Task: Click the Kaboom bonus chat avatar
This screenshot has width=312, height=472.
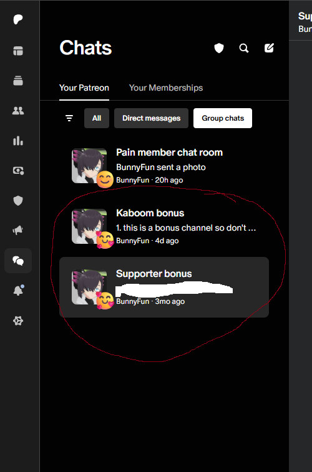Action: click(89, 226)
